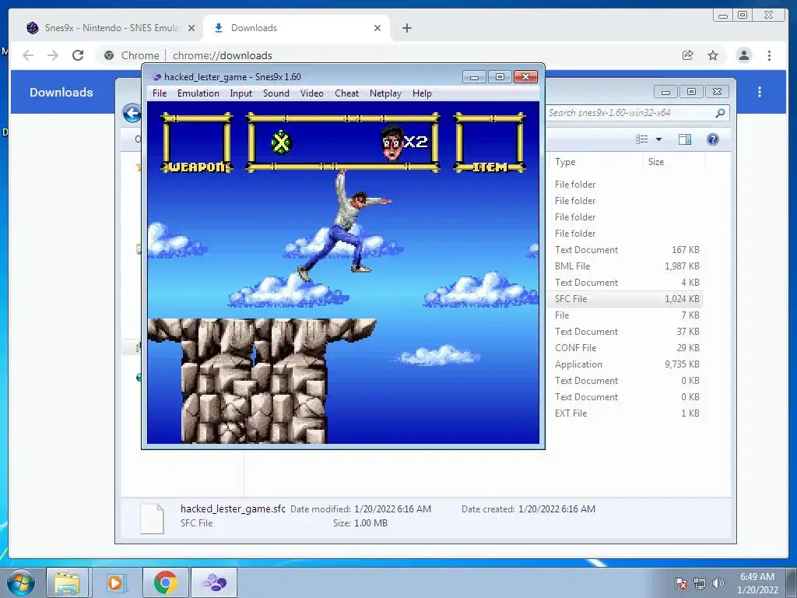Open the Cheat menu in Snes9x
This screenshot has width=797, height=598.
pos(346,93)
